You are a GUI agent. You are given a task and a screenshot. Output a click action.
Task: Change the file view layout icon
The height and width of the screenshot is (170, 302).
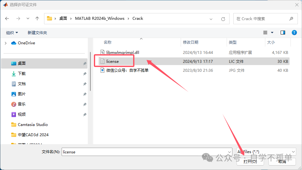(x=265, y=33)
